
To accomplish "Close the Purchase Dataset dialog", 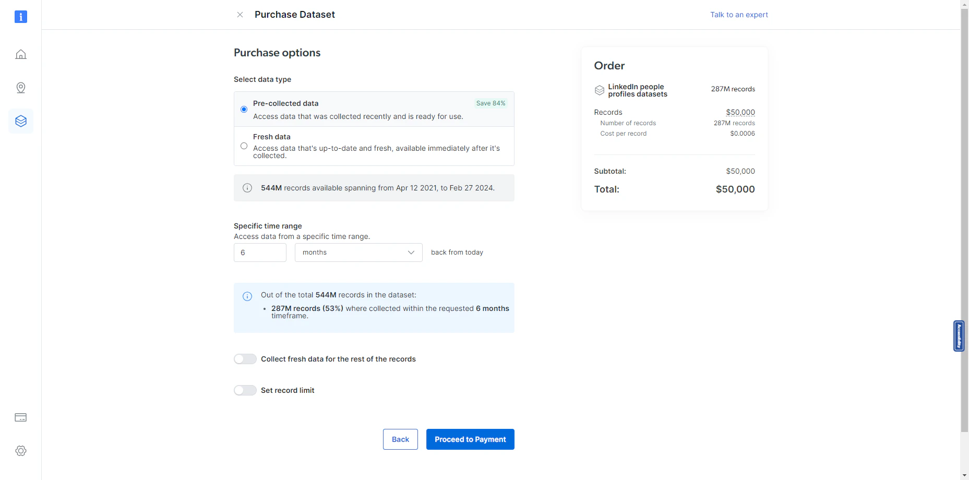I will [x=240, y=15].
